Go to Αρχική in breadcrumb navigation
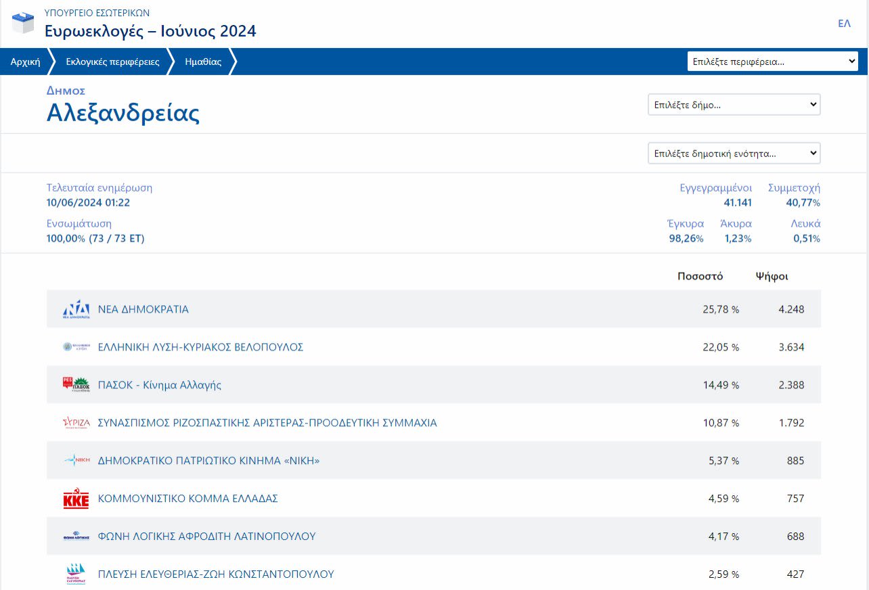Screen dimensions: 869x590 [25, 62]
